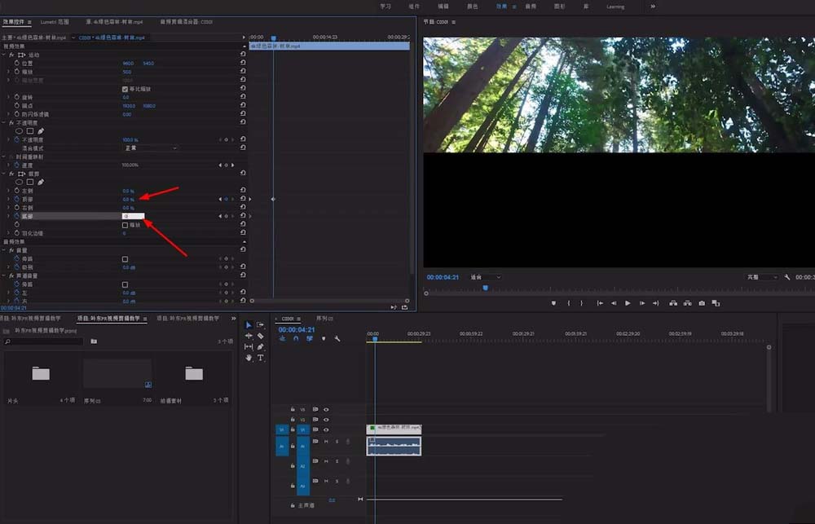This screenshot has width=815, height=524.
Task: Click Lift button in Program Monitor
Action: (x=673, y=303)
